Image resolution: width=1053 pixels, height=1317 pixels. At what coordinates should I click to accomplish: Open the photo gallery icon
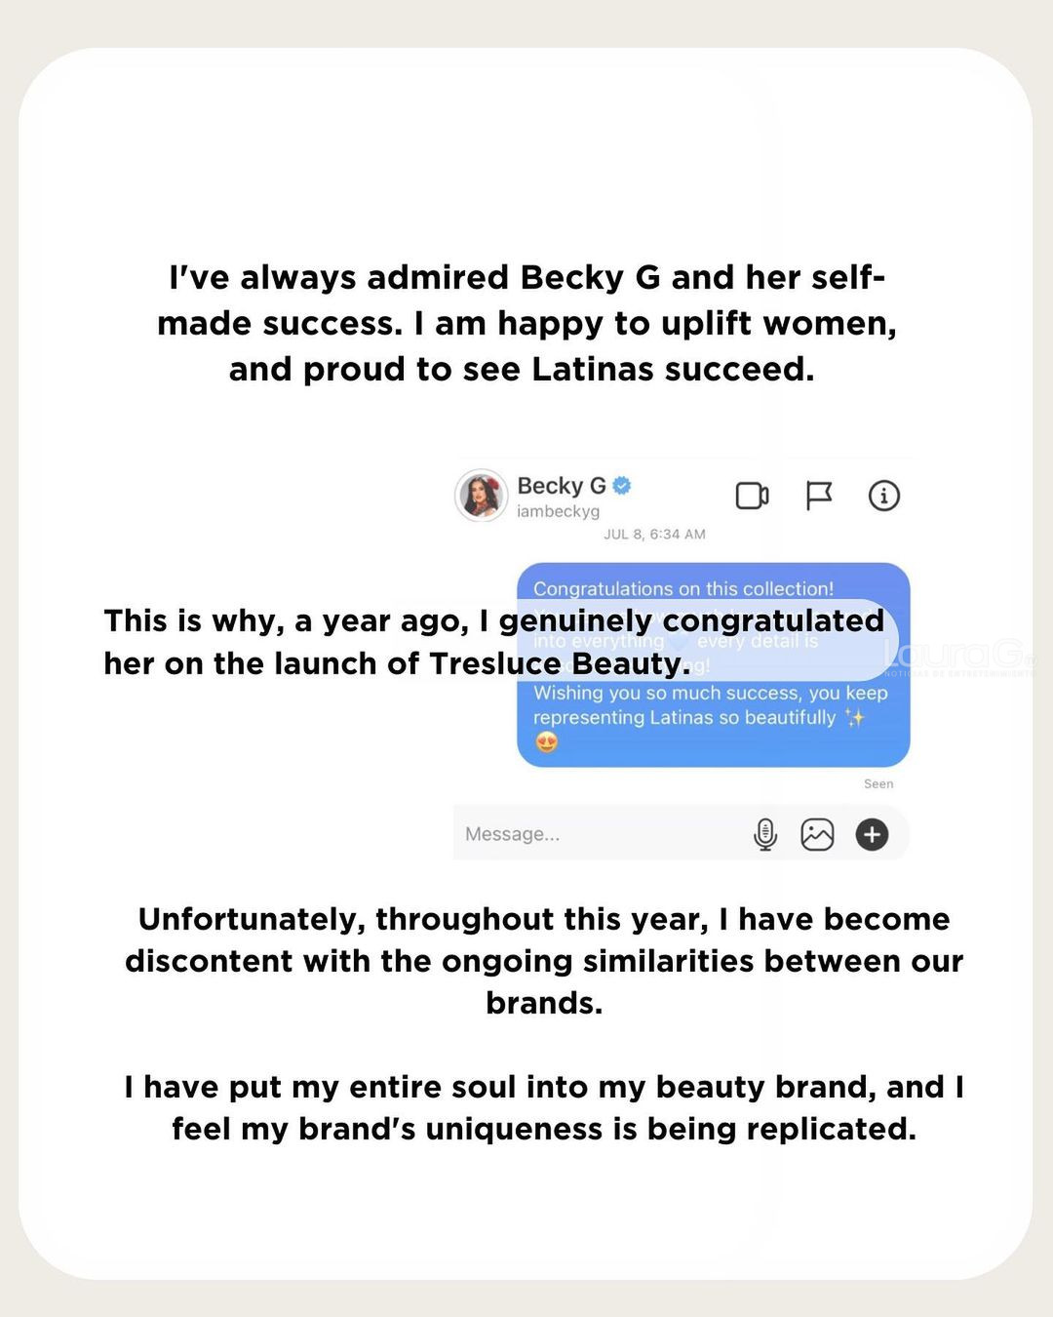(817, 834)
